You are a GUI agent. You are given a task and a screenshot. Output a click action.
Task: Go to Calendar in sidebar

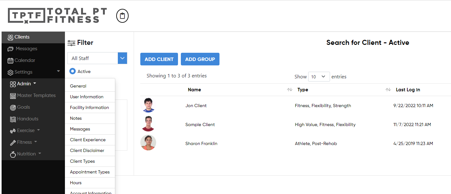[33, 61]
